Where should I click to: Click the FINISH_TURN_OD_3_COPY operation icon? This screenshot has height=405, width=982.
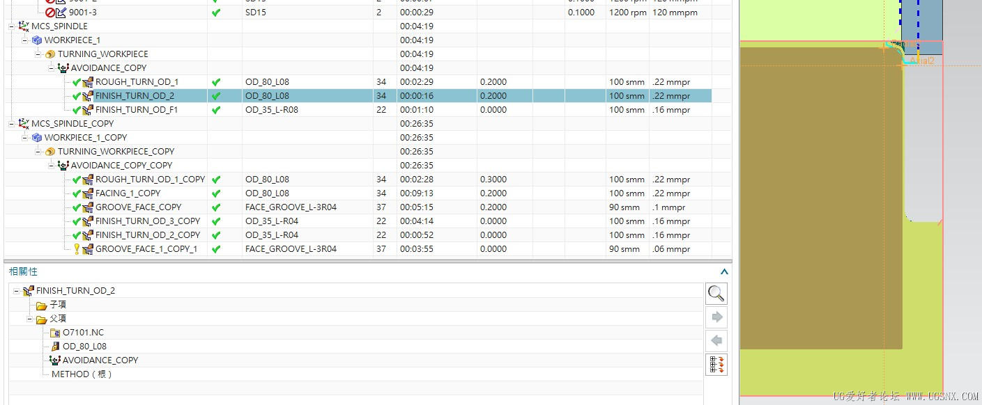click(88, 221)
